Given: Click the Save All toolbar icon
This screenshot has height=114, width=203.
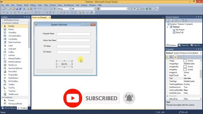Looking at the screenshot, I should (x=20, y=9).
